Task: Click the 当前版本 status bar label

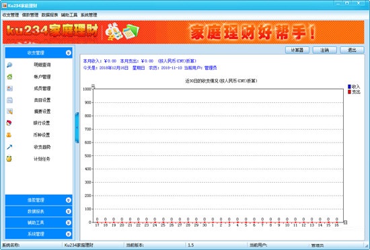Action: coord(135,245)
